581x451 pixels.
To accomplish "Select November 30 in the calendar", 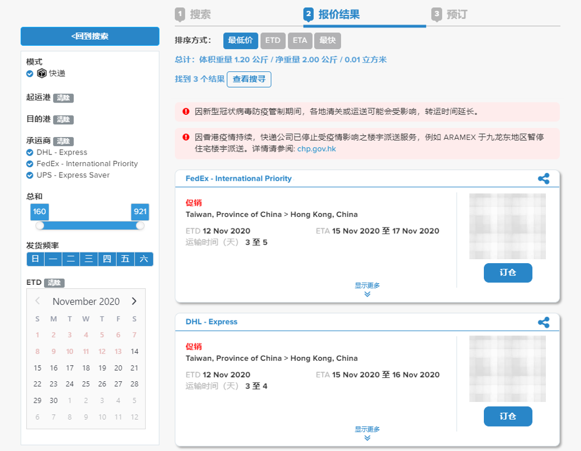I will pyautogui.click(x=54, y=400).
